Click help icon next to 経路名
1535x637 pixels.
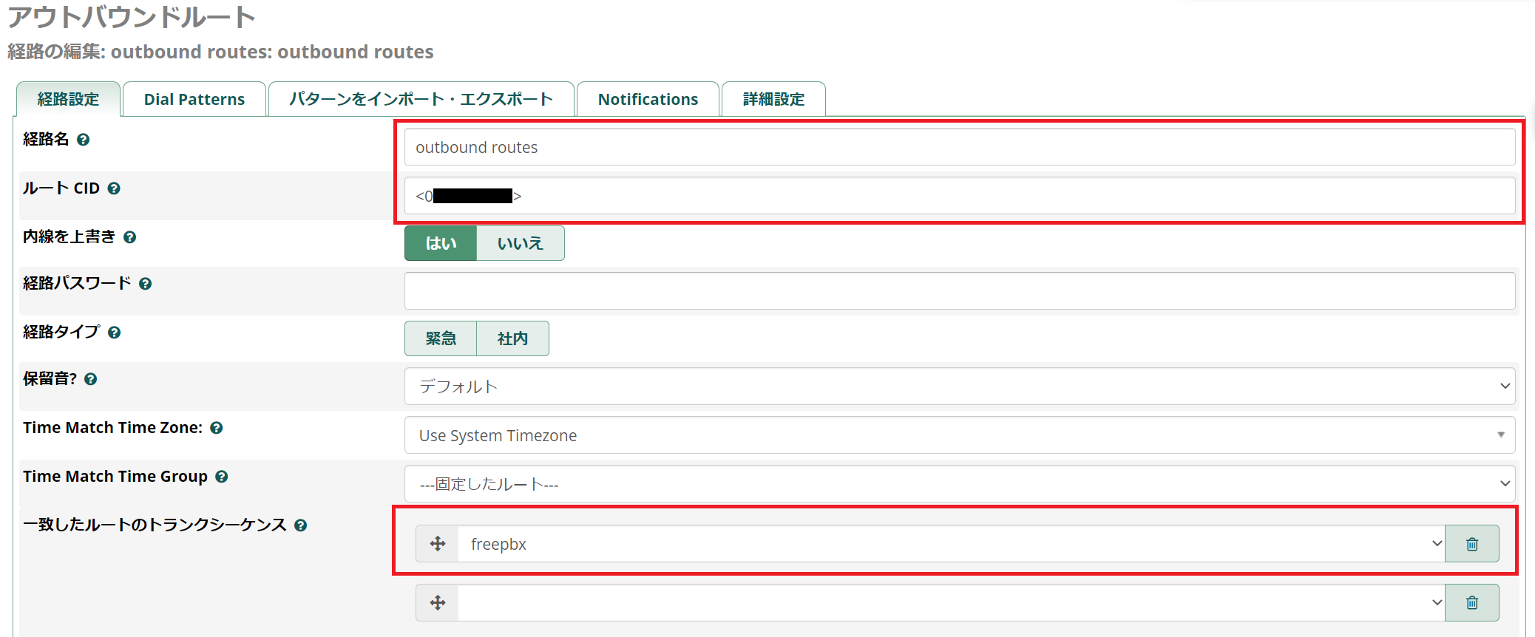pos(84,140)
